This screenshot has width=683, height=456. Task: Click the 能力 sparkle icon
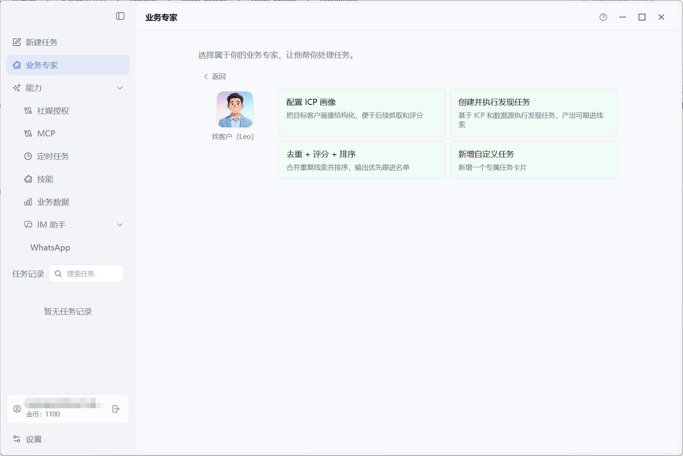tap(17, 88)
